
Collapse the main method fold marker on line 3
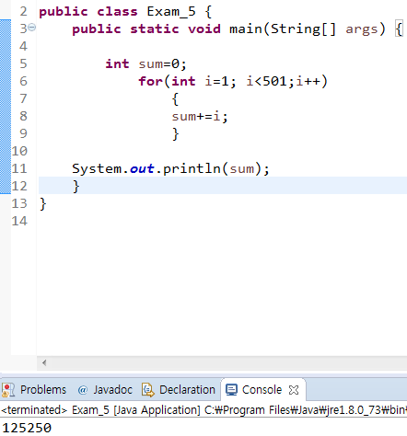pyautogui.click(x=32, y=28)
